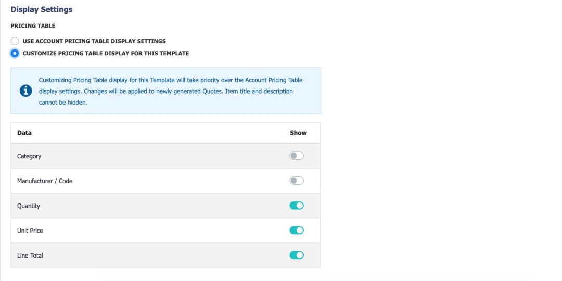Viewport: 562px width, 281px height.
Task: Enable the Category show toggle
Action: point(297,156)
